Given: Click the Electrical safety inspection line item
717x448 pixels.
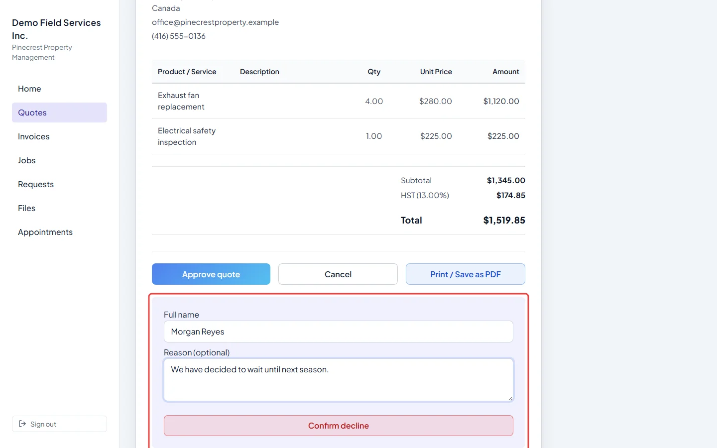Looking at the screenshot, I should 339,136.
